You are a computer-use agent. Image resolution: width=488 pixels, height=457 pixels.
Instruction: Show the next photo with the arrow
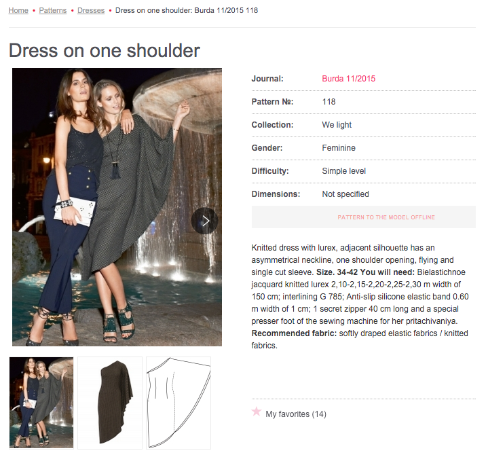pyautogui.click(x=205, y=221)
